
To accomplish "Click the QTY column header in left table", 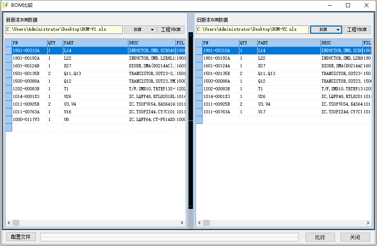I will (x=55, y=43).
